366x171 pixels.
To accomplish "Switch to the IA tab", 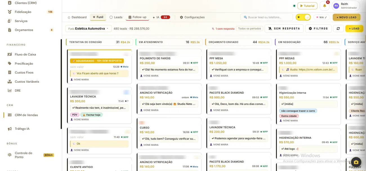I will tap(161, 17).
